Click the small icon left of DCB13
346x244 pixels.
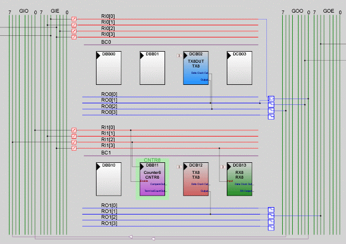223,167
